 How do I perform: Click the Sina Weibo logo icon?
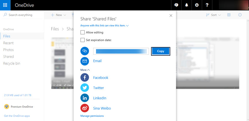click(85, 108)
